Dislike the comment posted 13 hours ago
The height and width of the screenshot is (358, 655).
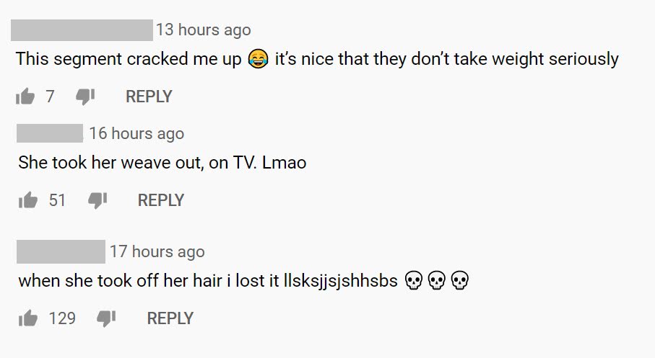tap(84, 97)
